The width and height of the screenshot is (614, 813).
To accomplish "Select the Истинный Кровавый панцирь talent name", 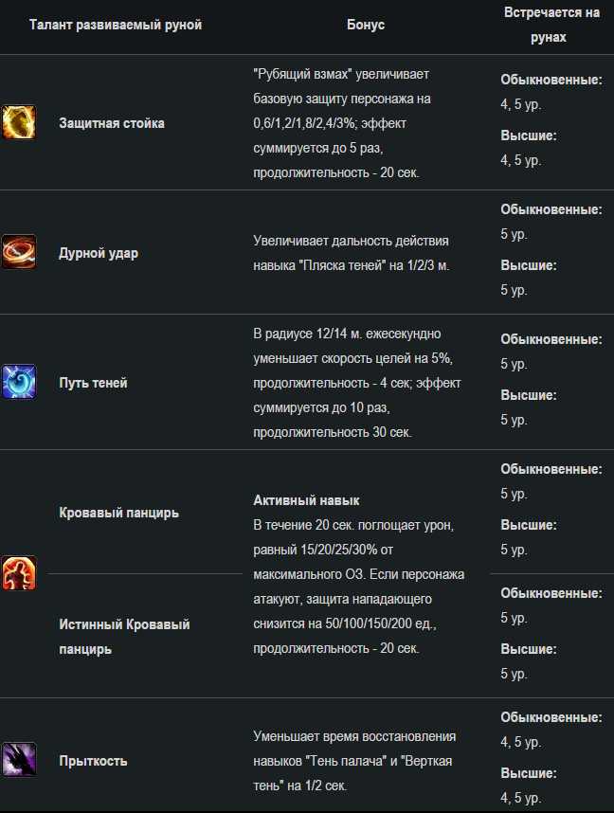I will pyautogui.click(x=124, y=637).
